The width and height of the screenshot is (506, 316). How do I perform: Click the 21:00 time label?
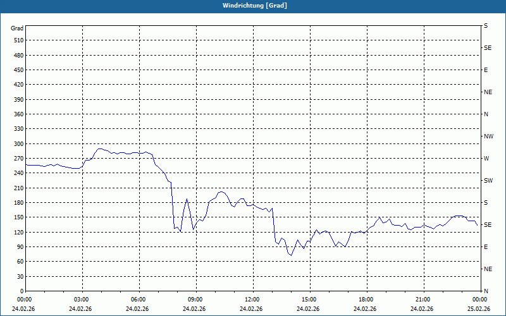click(x=422, y=300)
